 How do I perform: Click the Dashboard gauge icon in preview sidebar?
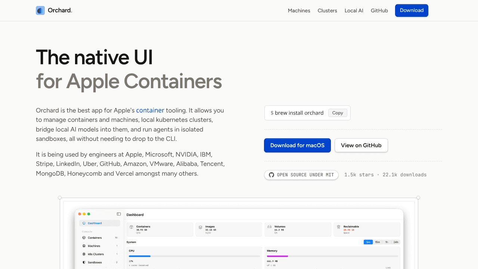click(x=84, y=223)
